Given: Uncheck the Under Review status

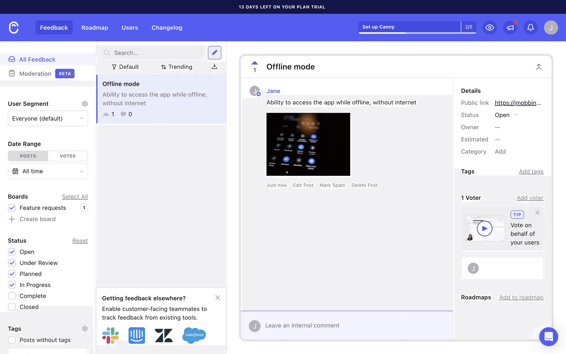Looking at the screenshot, I should (x=12, y=263).
